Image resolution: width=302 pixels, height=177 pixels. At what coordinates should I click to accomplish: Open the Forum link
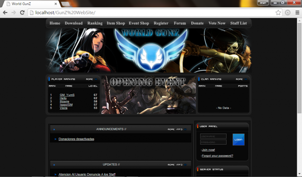coord(180,23)
